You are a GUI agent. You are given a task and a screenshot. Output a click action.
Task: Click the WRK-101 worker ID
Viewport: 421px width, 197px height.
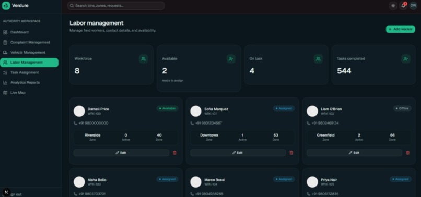[x=211, y=114]
